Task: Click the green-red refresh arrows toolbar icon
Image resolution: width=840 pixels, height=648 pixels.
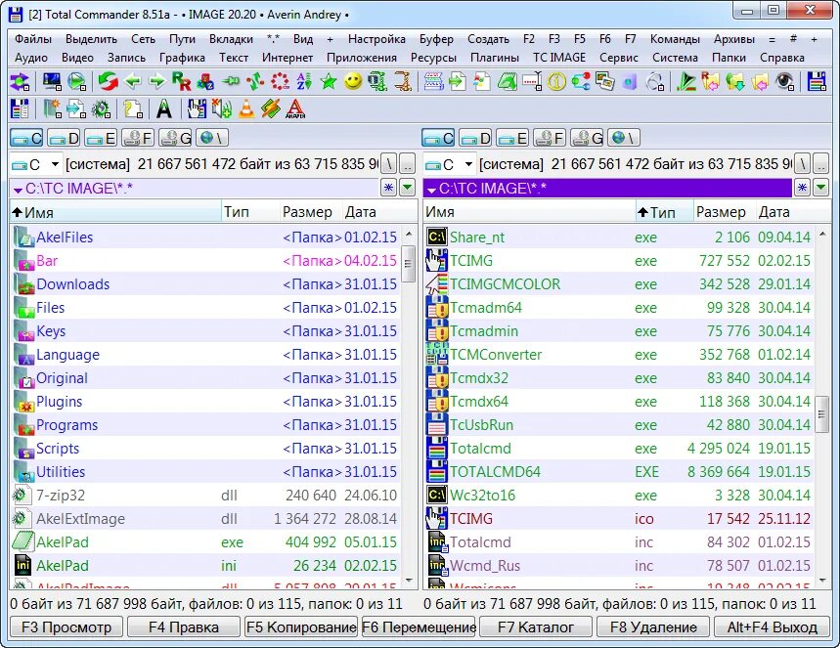Action: 108,81
